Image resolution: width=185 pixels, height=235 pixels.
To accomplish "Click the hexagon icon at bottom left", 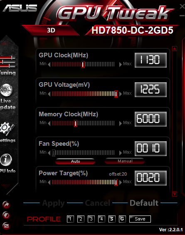I will 6,215.
